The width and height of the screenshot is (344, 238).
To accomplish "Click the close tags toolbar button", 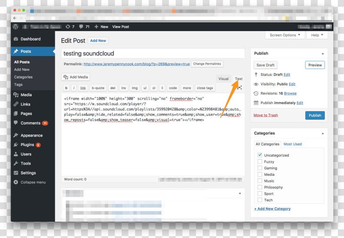I will pyautogui.click(x=205, y=88).
